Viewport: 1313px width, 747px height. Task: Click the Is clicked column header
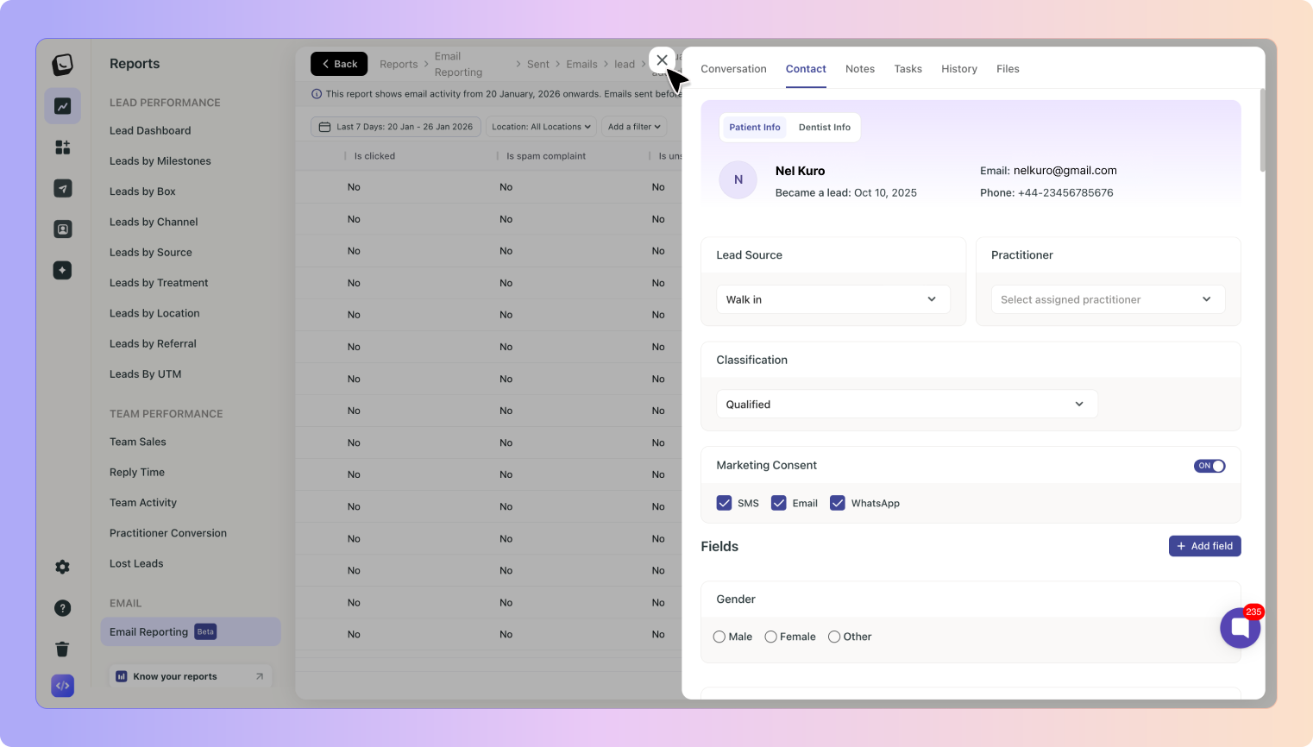pyautogui.click(x=374, y=156)
